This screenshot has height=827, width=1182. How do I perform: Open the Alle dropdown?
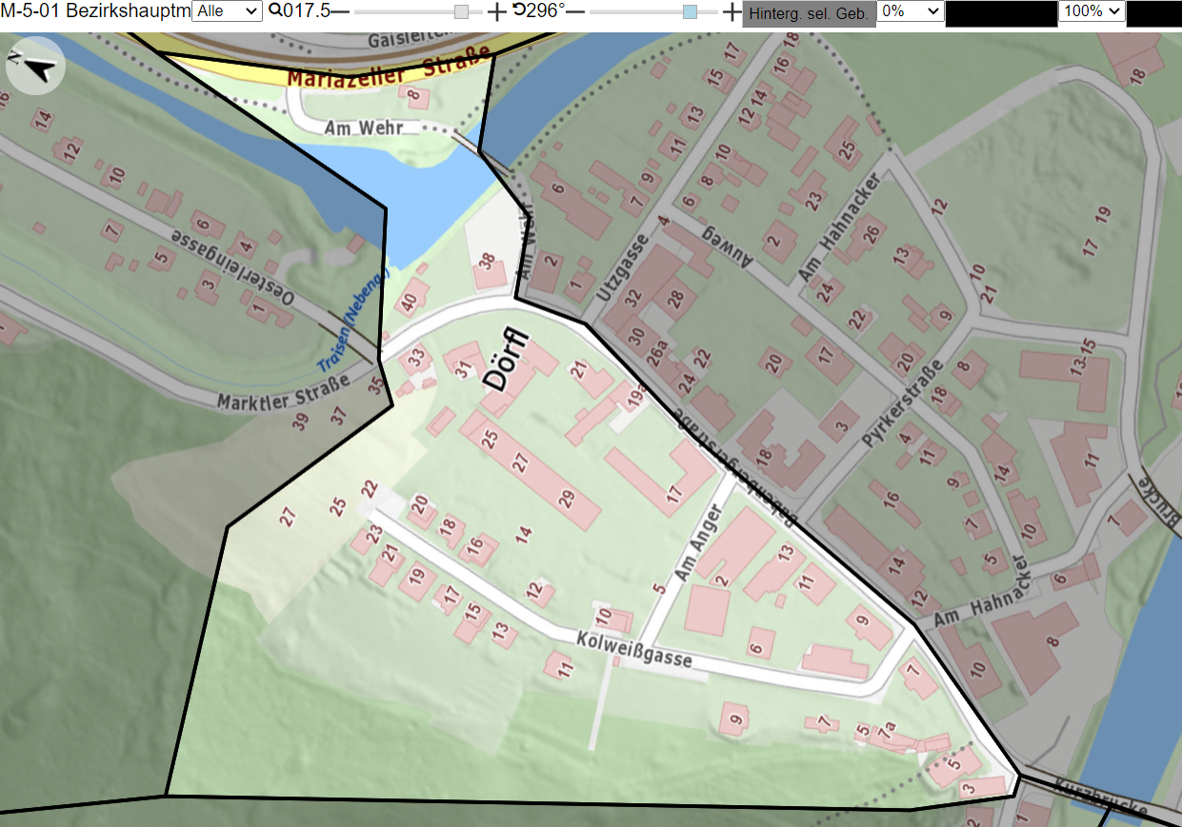227,11
